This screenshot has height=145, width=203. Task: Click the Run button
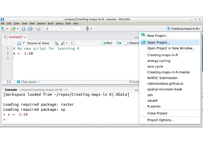pos(107,43)
